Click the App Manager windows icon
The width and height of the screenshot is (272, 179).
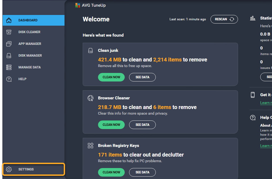[9, 44]
